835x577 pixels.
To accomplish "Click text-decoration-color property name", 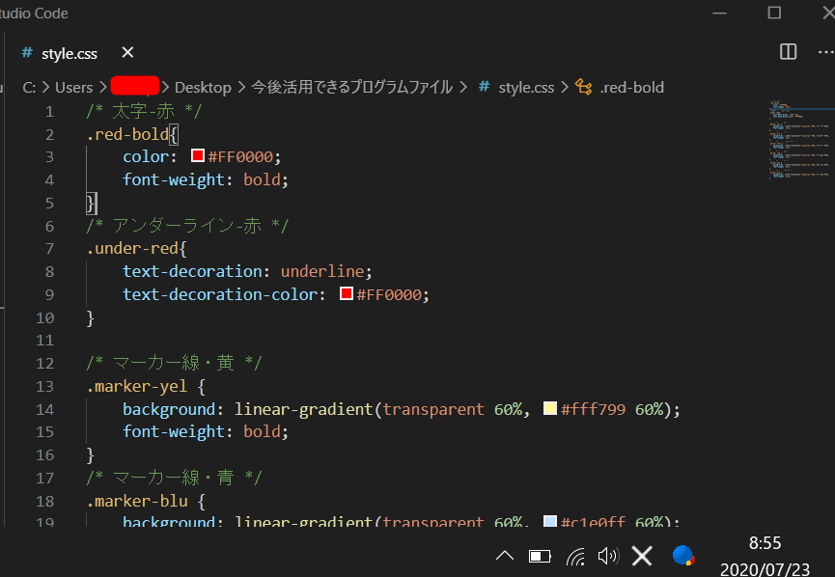I will tap(220, 294).
